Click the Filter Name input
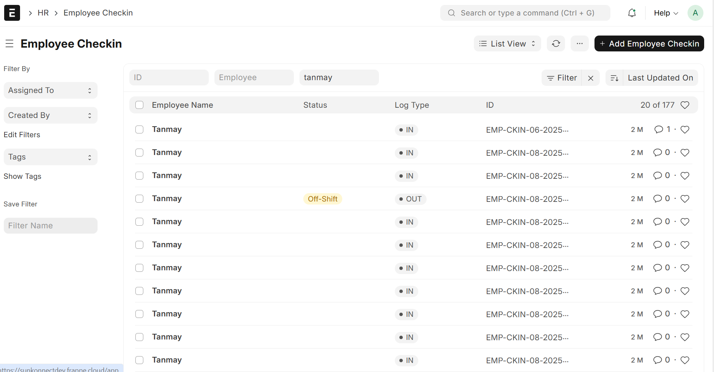The height and width of the screenshot is (372, 714). tap(51, 226)
